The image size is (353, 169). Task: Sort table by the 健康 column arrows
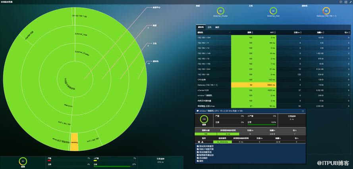click(252, 33)
